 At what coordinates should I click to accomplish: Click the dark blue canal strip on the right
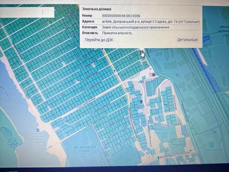[207, 70]
